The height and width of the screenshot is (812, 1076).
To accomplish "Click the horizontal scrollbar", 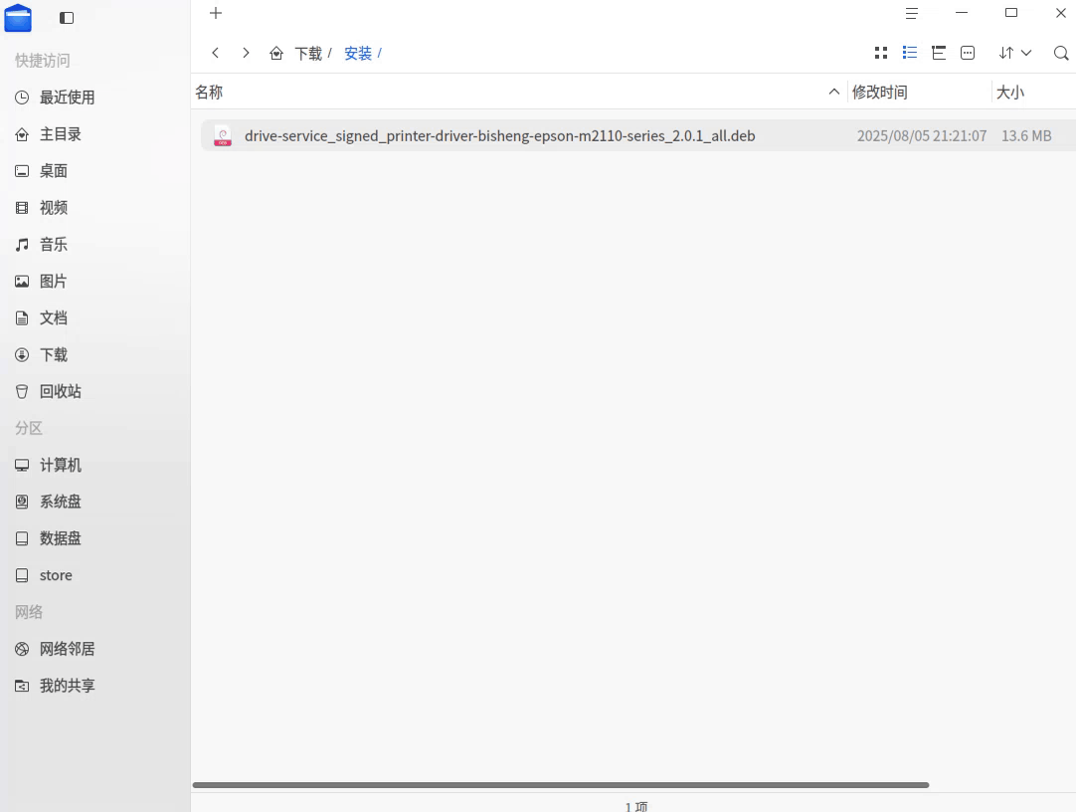I will click(561, 785).
